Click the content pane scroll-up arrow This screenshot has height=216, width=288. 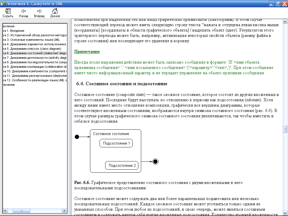(285, 21)
